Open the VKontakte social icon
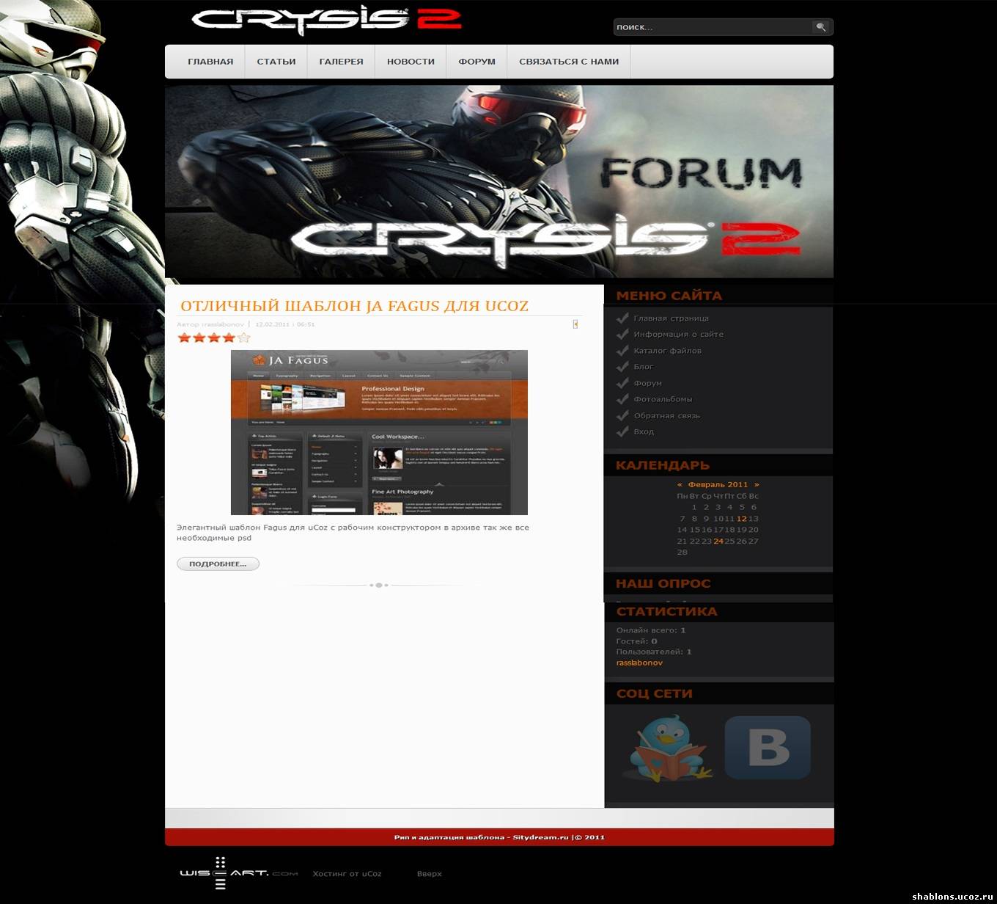The height and width of the screenshot is (904, 997). click(768, 748)
